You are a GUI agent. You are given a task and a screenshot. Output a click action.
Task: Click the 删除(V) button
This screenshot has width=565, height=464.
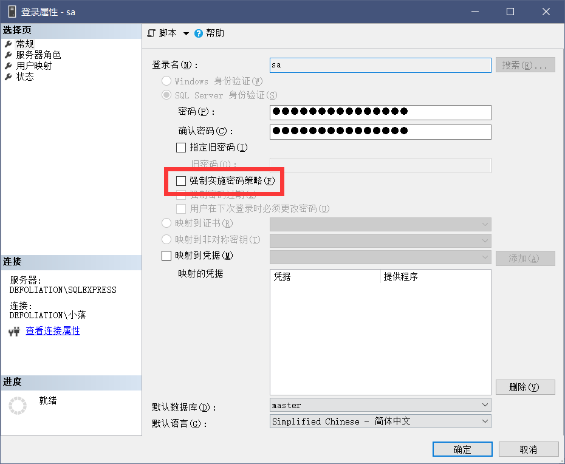[x=525, y=387]
